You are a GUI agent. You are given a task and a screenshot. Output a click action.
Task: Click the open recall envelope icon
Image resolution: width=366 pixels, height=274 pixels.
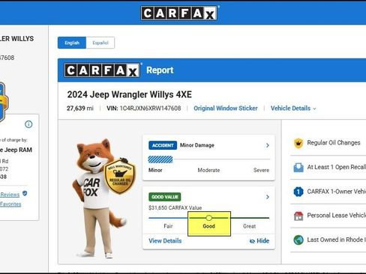click(x=298, y=168)
